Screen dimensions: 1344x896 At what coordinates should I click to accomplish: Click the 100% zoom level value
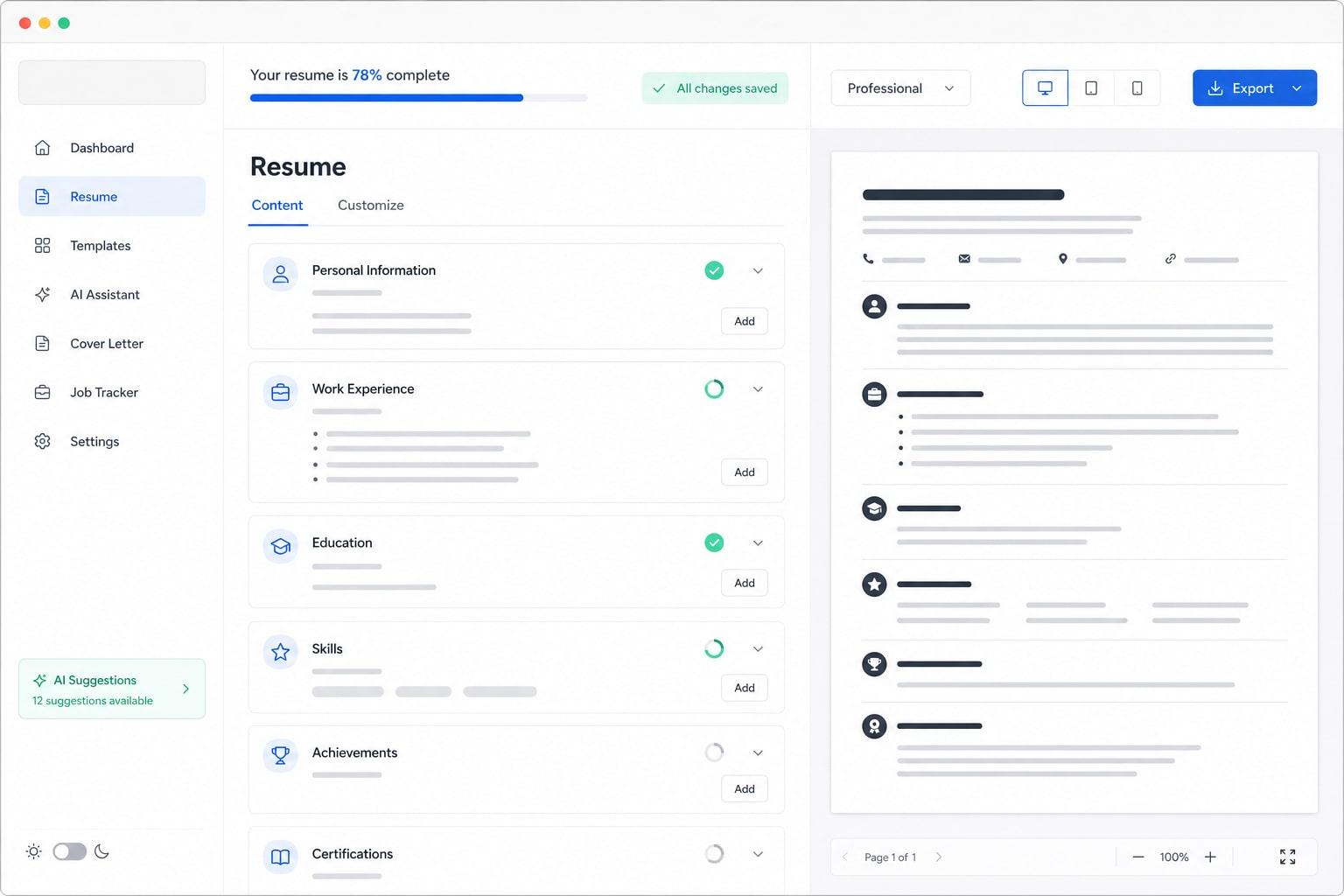point(1174,857)
